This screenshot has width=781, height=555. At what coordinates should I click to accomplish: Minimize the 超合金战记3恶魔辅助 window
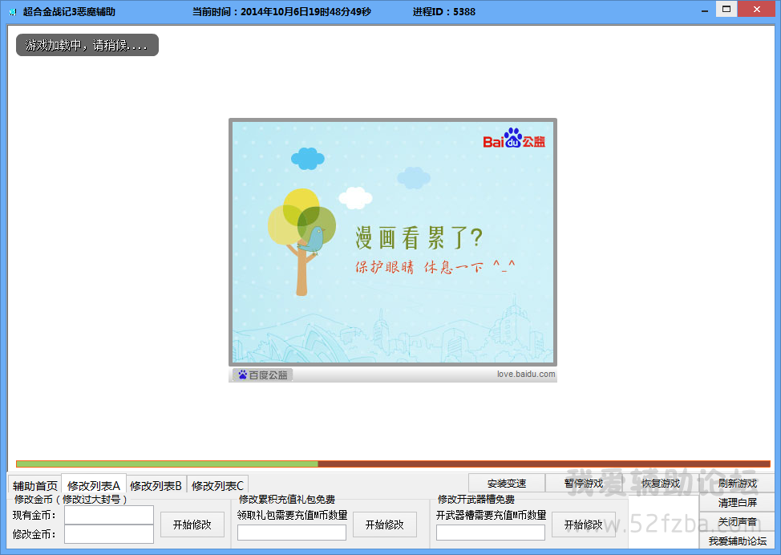pos(705,10)
